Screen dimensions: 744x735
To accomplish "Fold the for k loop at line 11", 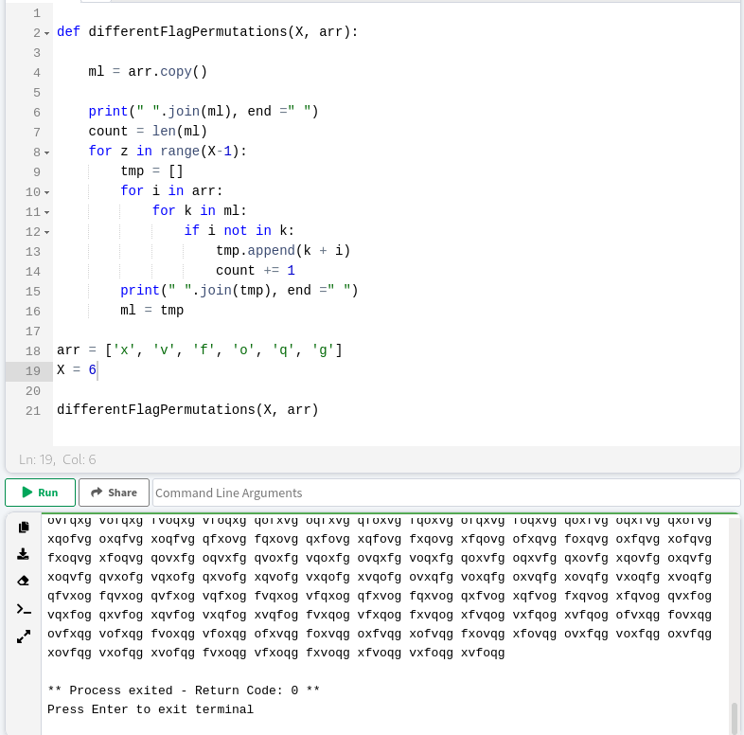I will point(46,212).
